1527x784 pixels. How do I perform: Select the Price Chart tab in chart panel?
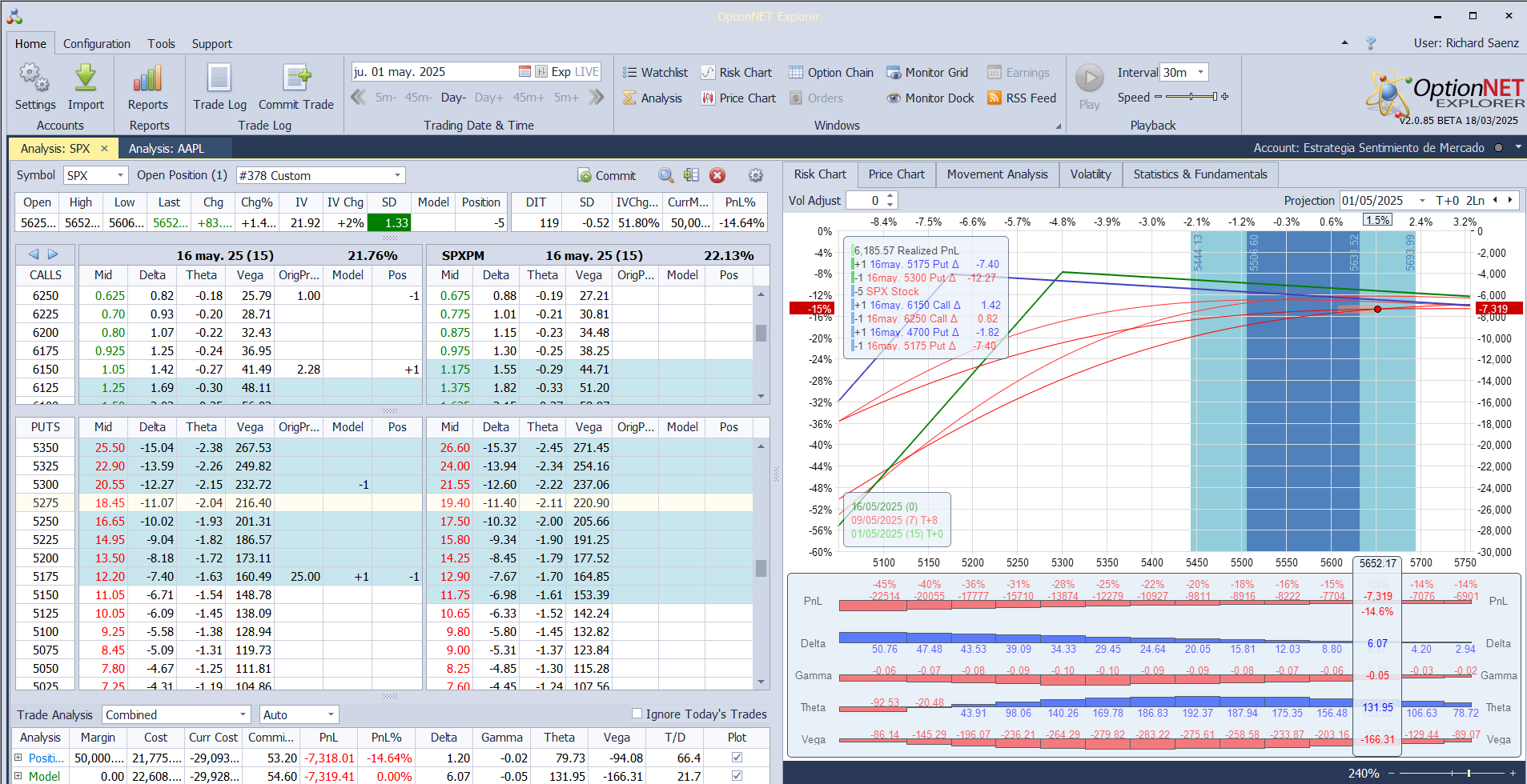click(896, 174)
